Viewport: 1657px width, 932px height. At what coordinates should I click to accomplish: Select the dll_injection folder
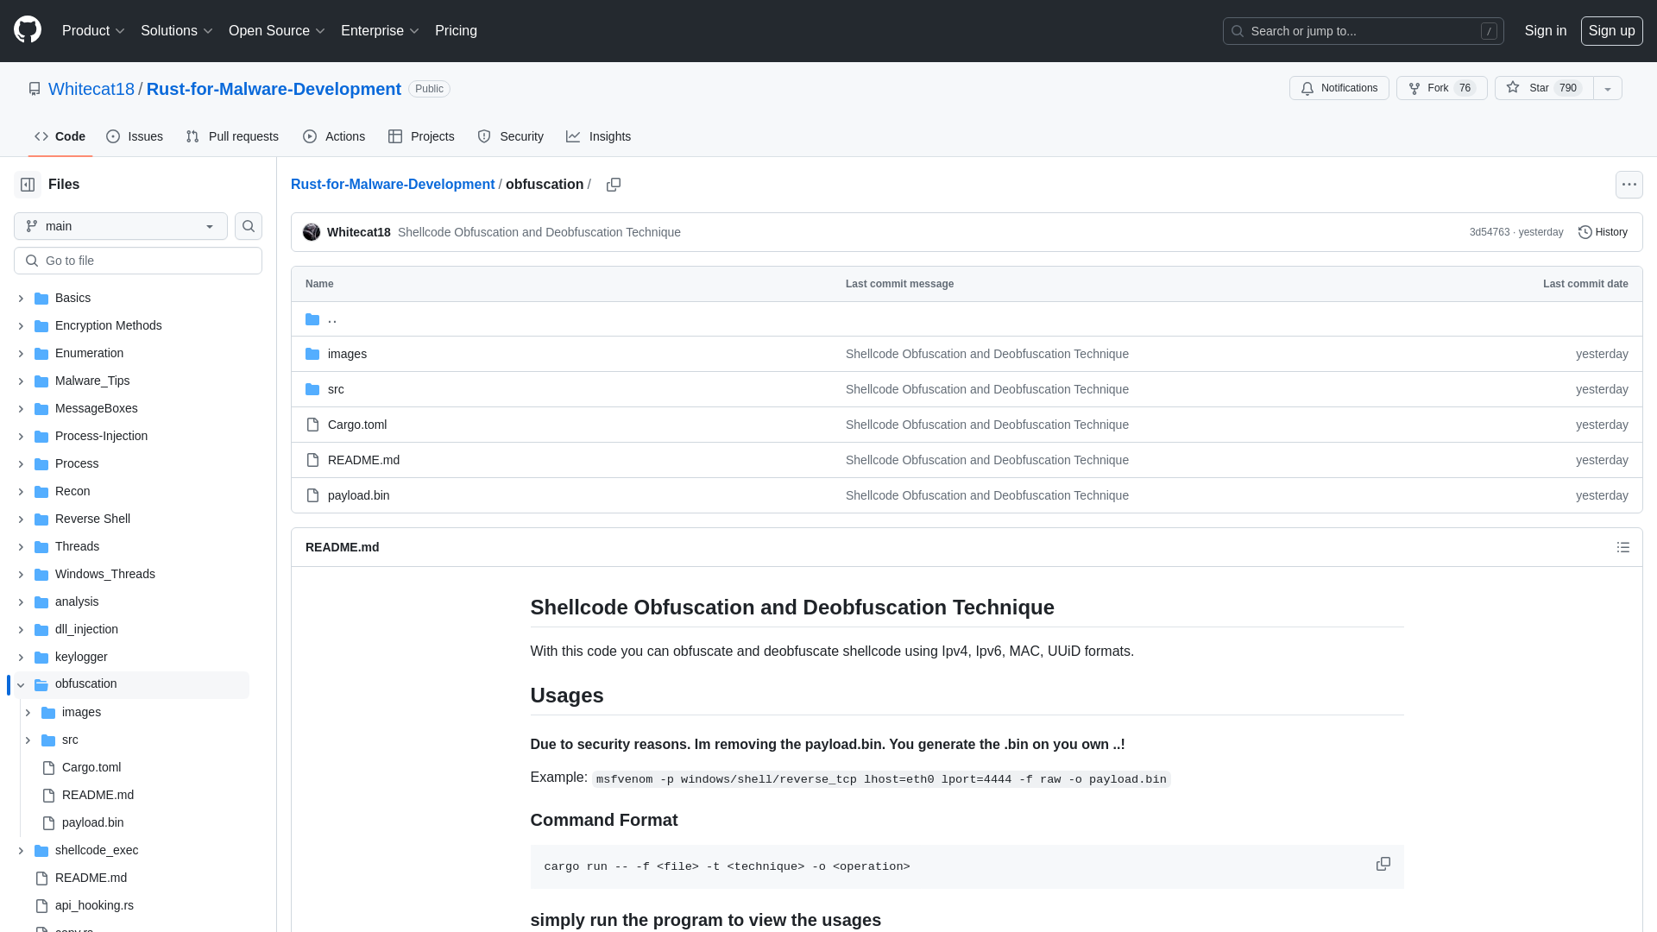point(86,629)
